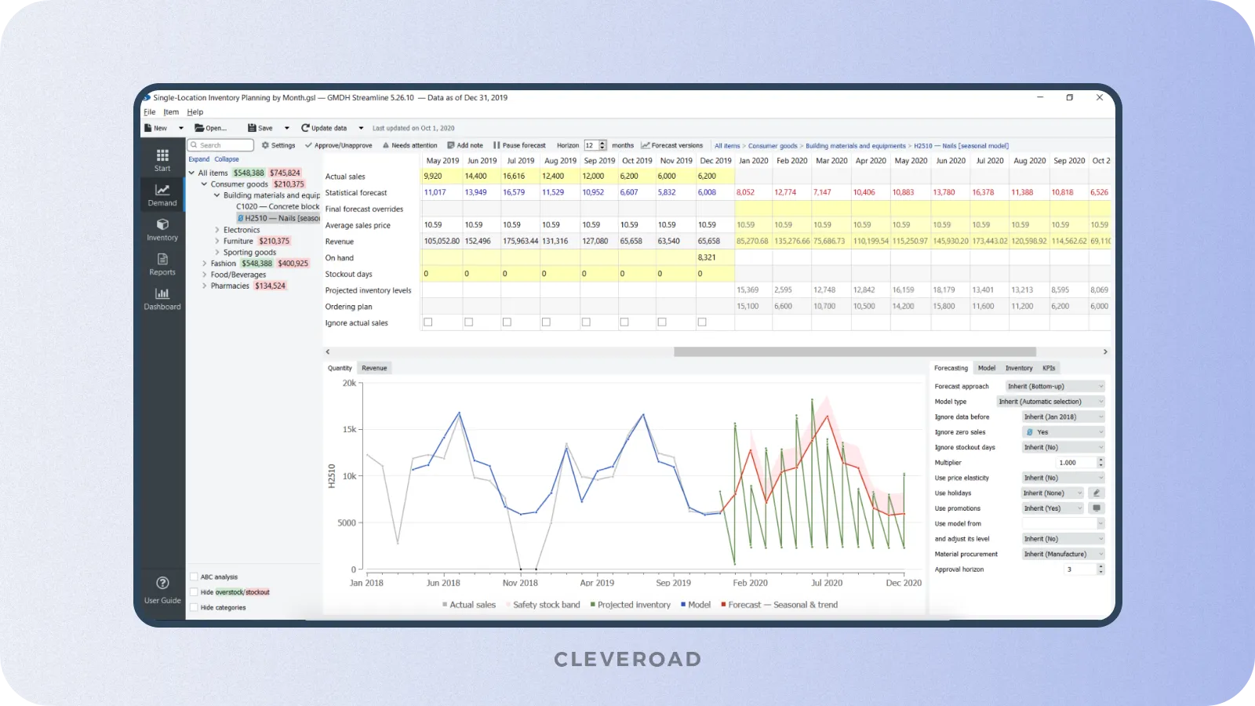Check Hide overstock/stockout option
Image resolution: width=1255 pixels, height=706 pixels.
[x=193, y=591]
